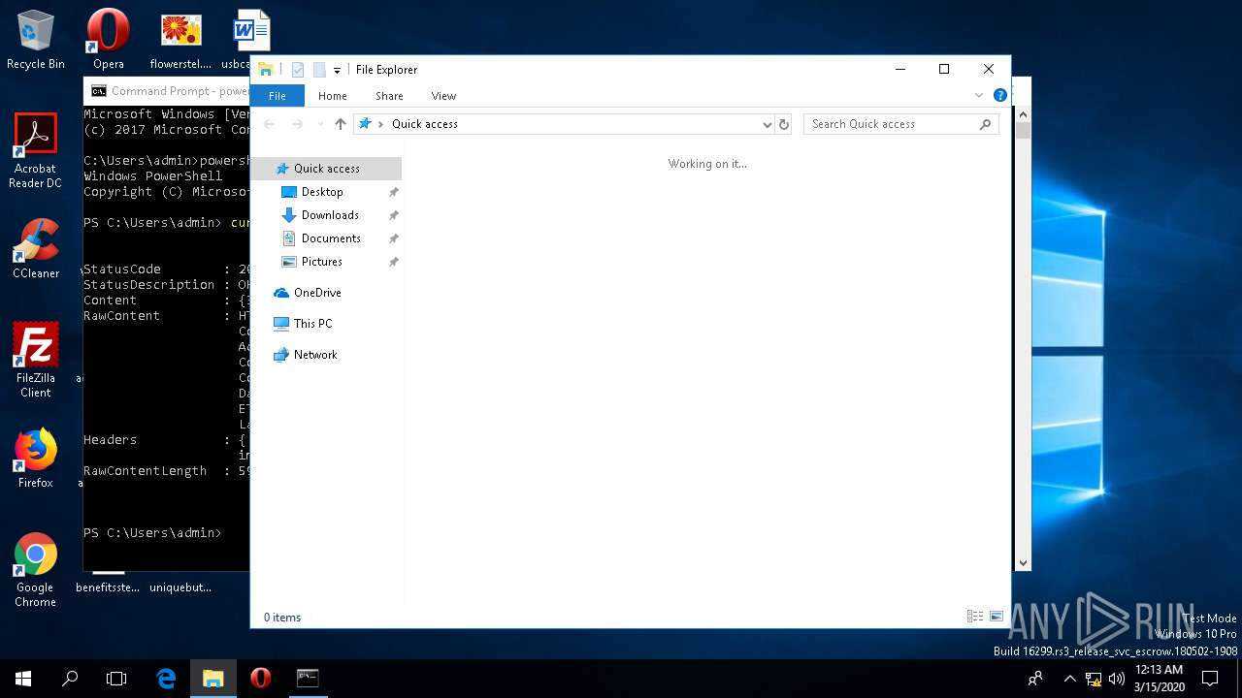This screenshot has width=1242, height=698.
Task: Open People icon in system tray
Action: click(x=1035, y=679)
